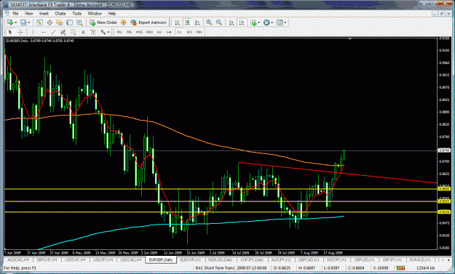Switch to the USDJPY,H4 chart tab
Viewport: 455px width, 274px height.
(103, 259)
